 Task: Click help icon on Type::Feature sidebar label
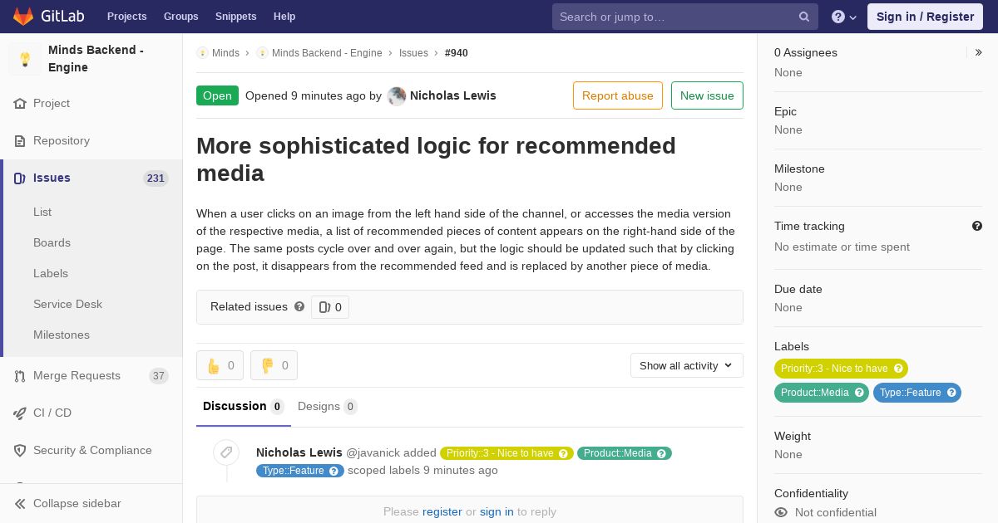(x=951, y=393)
